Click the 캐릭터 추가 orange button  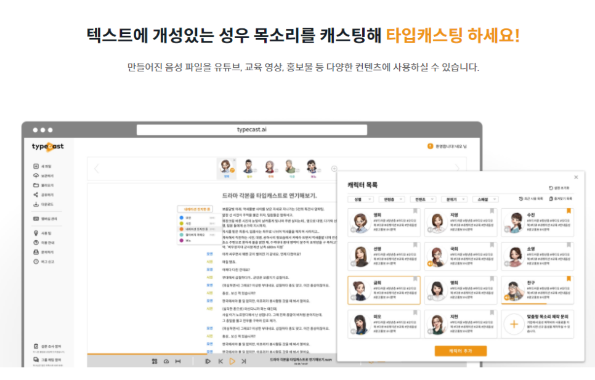coord(461,351)
